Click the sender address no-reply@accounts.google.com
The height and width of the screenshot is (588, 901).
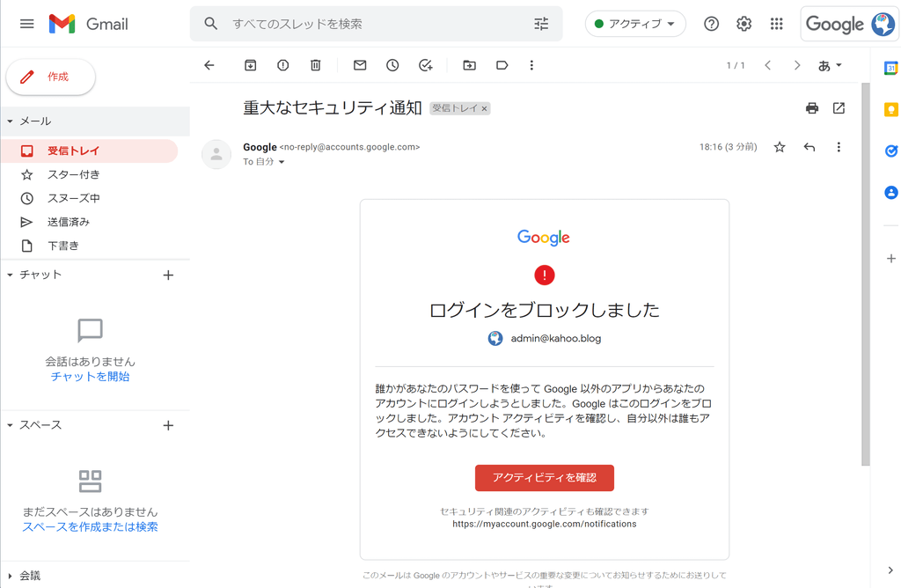tap(349, 147)
